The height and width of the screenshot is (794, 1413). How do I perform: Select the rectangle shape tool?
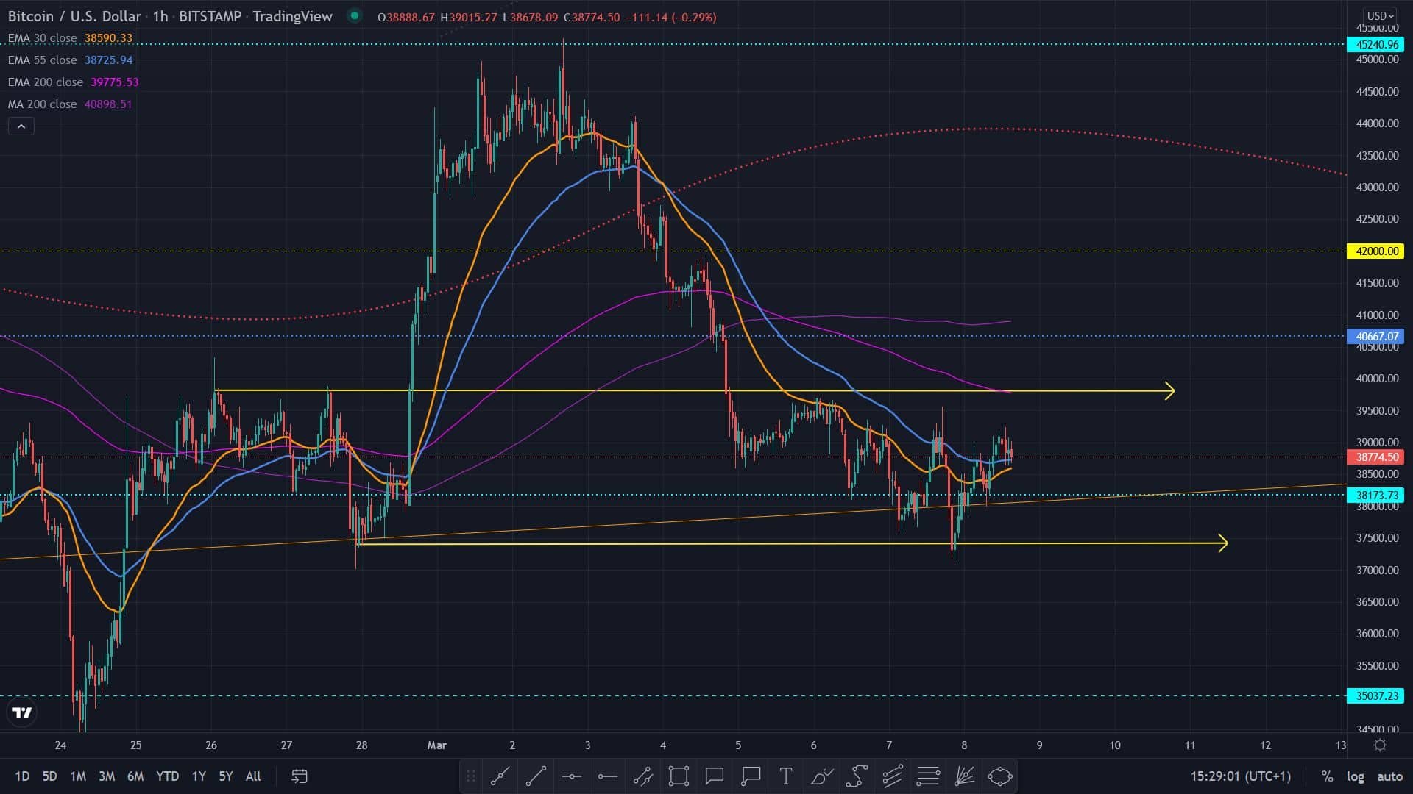tap(679, 776)
